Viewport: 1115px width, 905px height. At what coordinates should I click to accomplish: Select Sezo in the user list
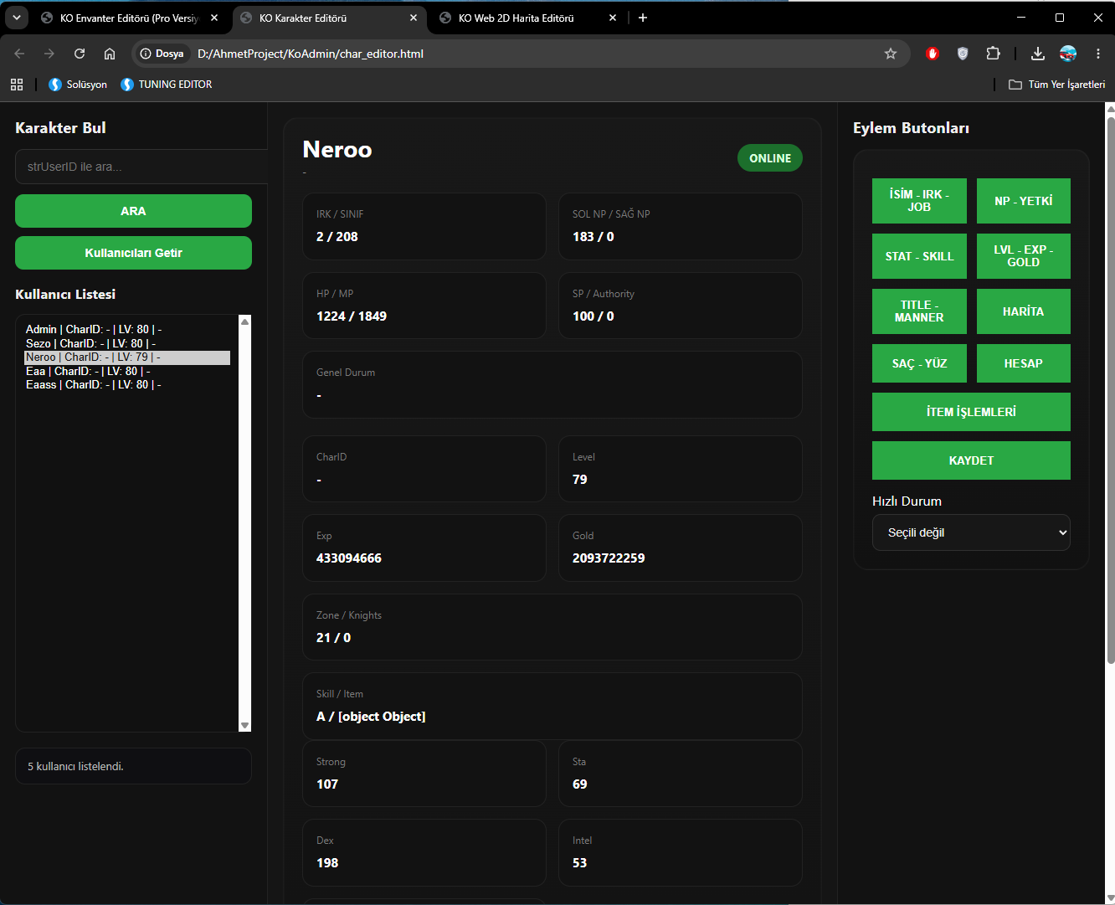click(127, 343)
